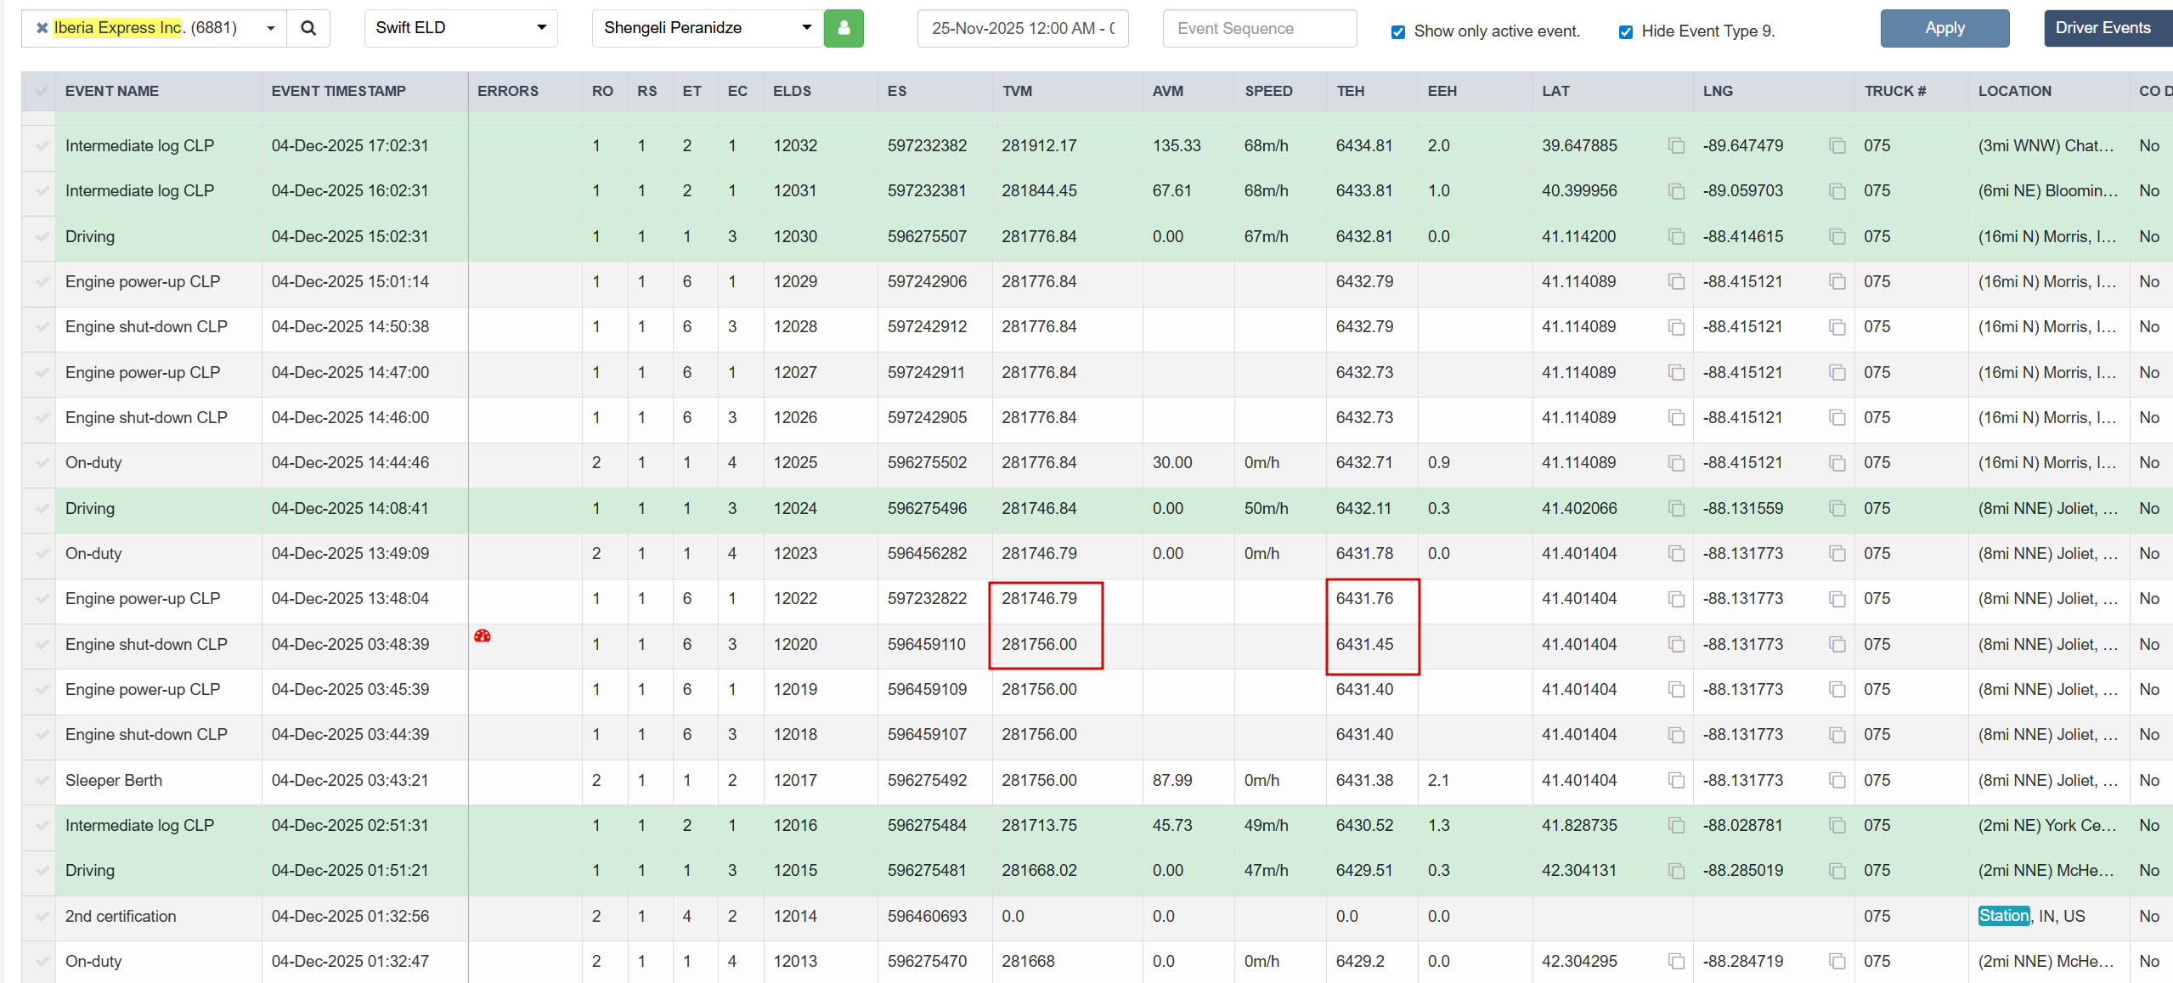This screenshot has height=983, width=2173.
Task: Open the date range picker field
Action: 1022,29
